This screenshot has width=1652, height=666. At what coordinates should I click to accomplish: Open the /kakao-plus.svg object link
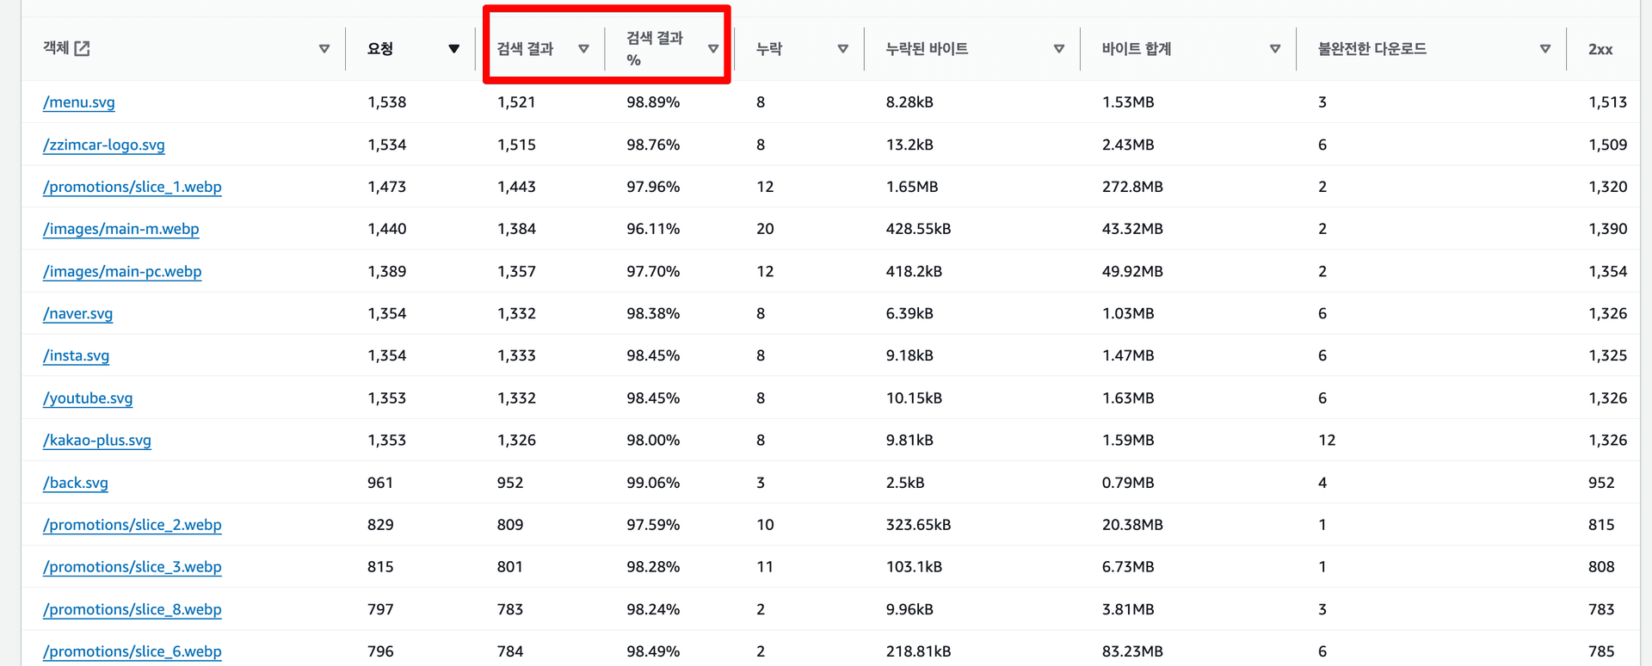[x=97, y=440]
